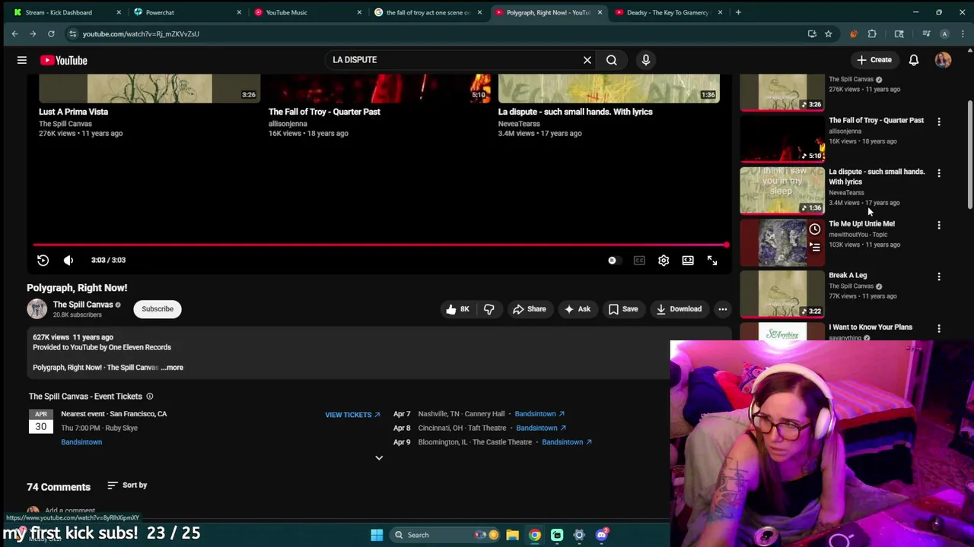Seek on the video progress bar
This screenshot has height=547, width=974.
pos(379,245)
